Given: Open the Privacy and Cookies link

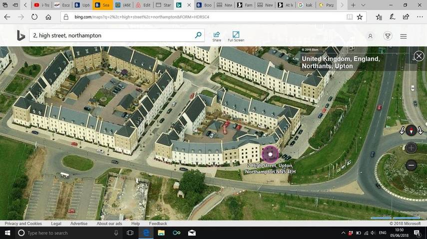Looking at the screenshot, I should (x=23, y=224).
